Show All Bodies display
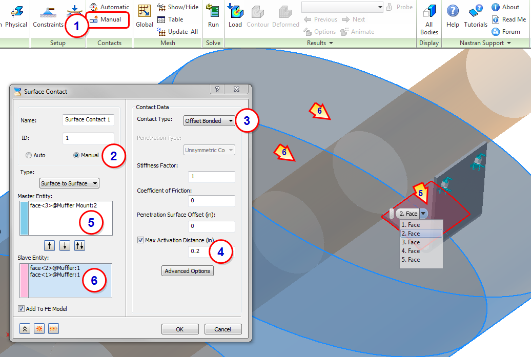531x357 pixels. (x=428, y=19)
